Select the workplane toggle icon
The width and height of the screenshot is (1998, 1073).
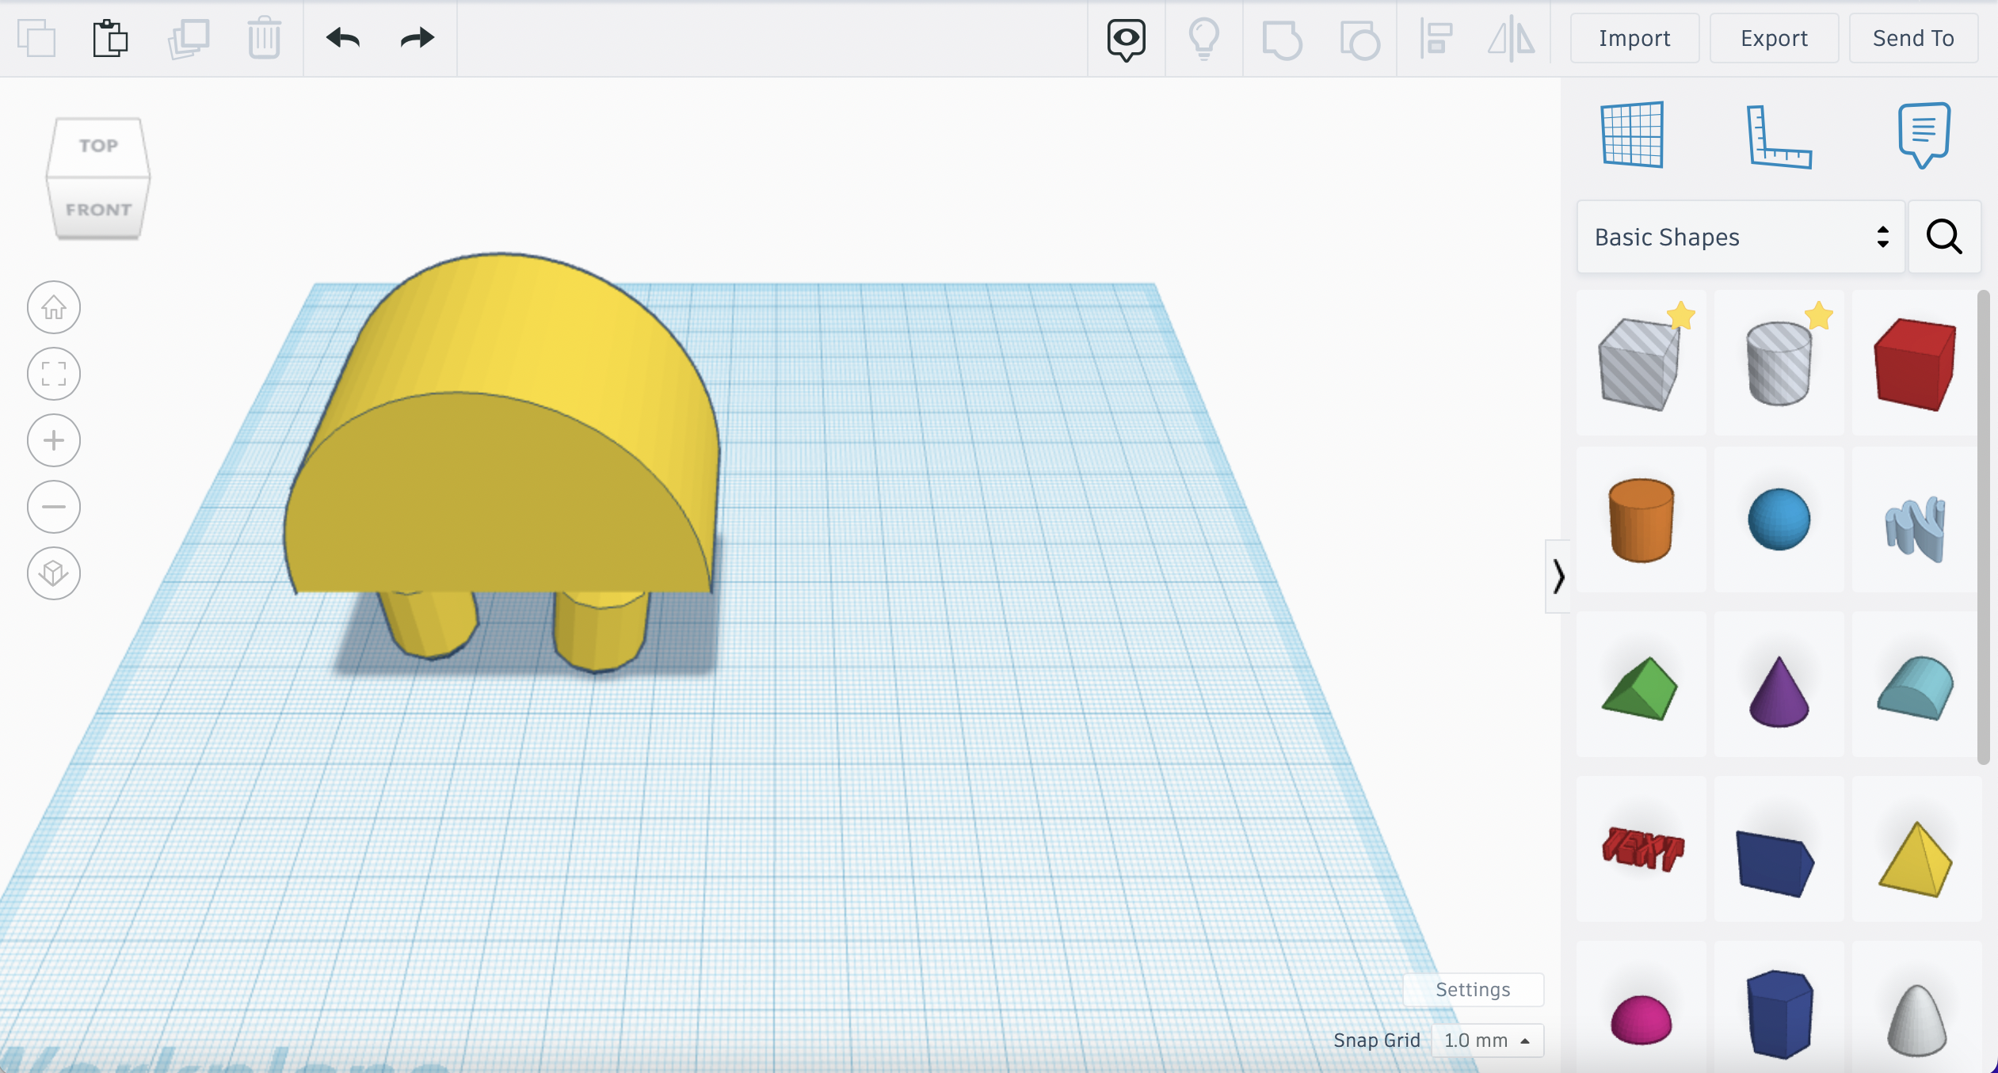(x=1628, y=132)
